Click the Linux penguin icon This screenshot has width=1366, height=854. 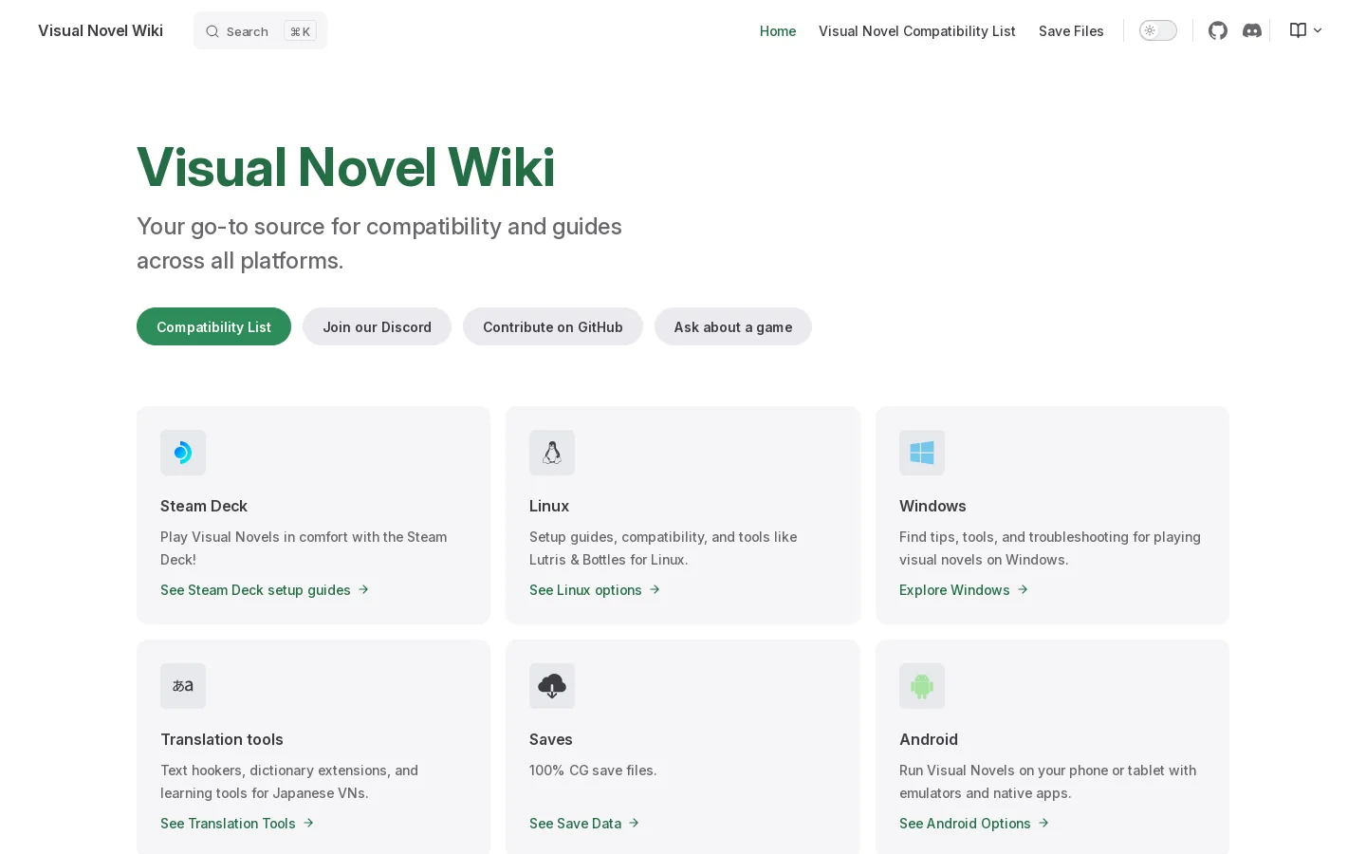point(552,453)
